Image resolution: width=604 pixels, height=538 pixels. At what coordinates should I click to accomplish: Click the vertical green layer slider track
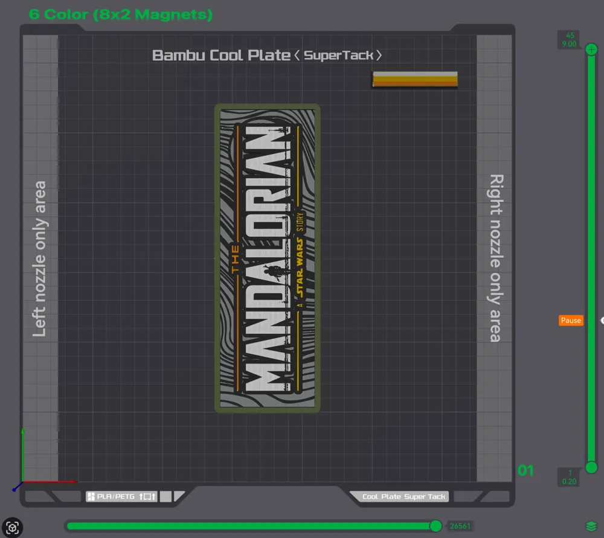tap(591, 258)
